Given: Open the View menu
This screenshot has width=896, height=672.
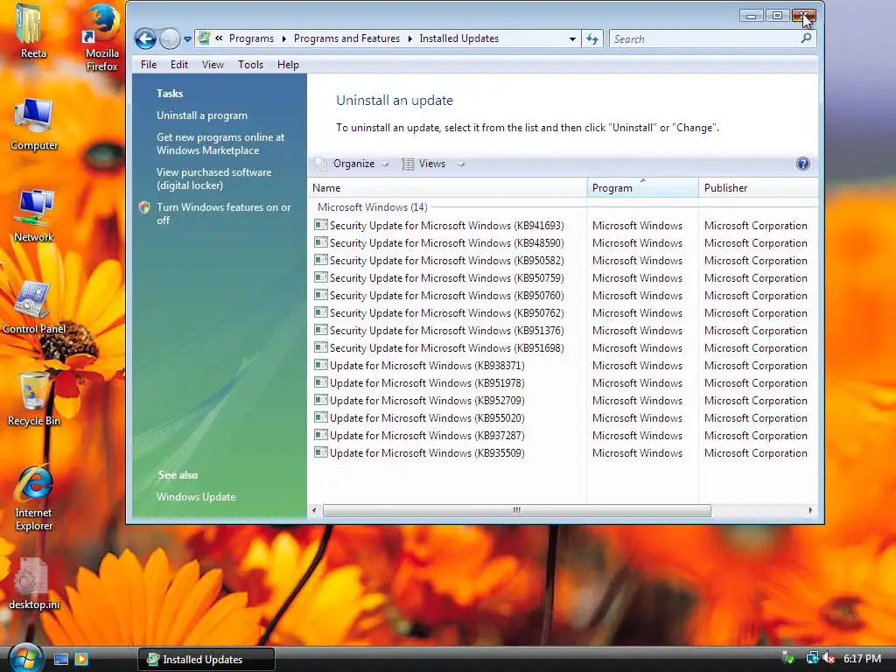Looking at the screenshot, I should [213, 65].
